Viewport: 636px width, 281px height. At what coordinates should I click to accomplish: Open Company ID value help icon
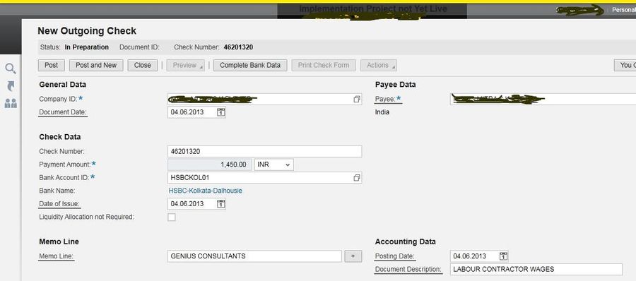pyautogui.click(x=357, y=99)
